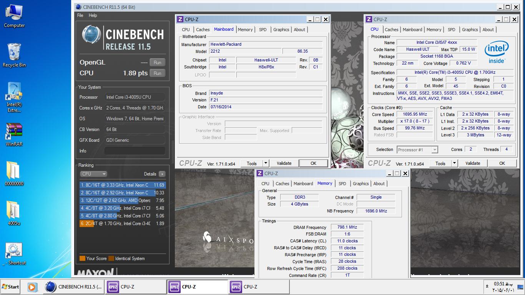Open the Ranking CPU dropdown
Screen dimensions: 525x295
(x=93, y=174)
